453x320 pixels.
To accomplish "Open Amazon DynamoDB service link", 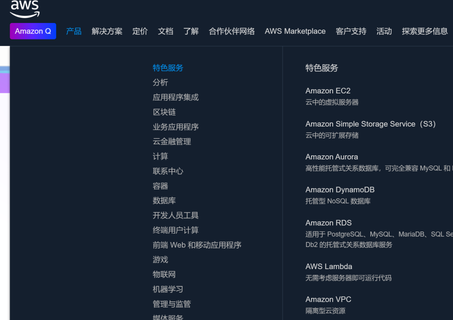I will [x=340, y=190].
